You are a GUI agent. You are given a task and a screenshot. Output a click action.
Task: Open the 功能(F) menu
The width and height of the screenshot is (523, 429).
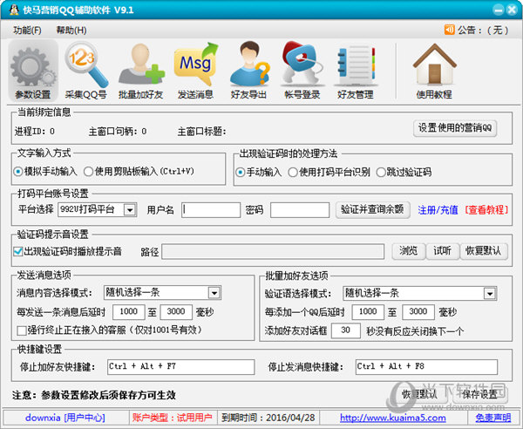(x=27, y=31)
